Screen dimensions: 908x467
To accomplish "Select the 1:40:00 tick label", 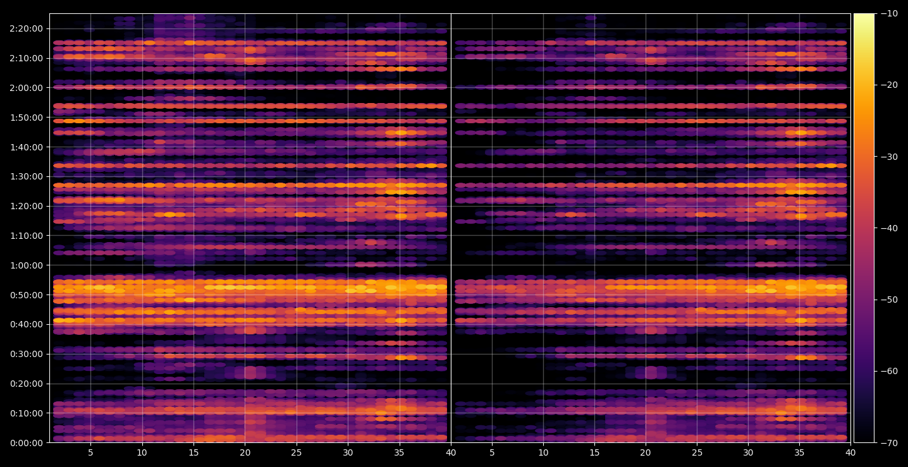I will pyautogui.click(x=27, y=147).
